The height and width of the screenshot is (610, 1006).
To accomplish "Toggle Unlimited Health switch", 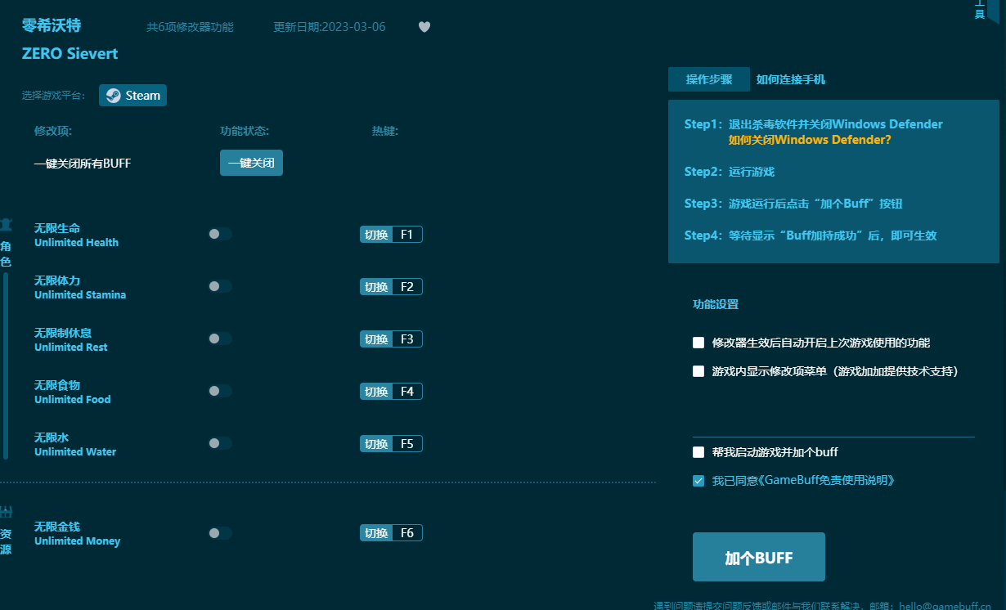I will (219, 234).
